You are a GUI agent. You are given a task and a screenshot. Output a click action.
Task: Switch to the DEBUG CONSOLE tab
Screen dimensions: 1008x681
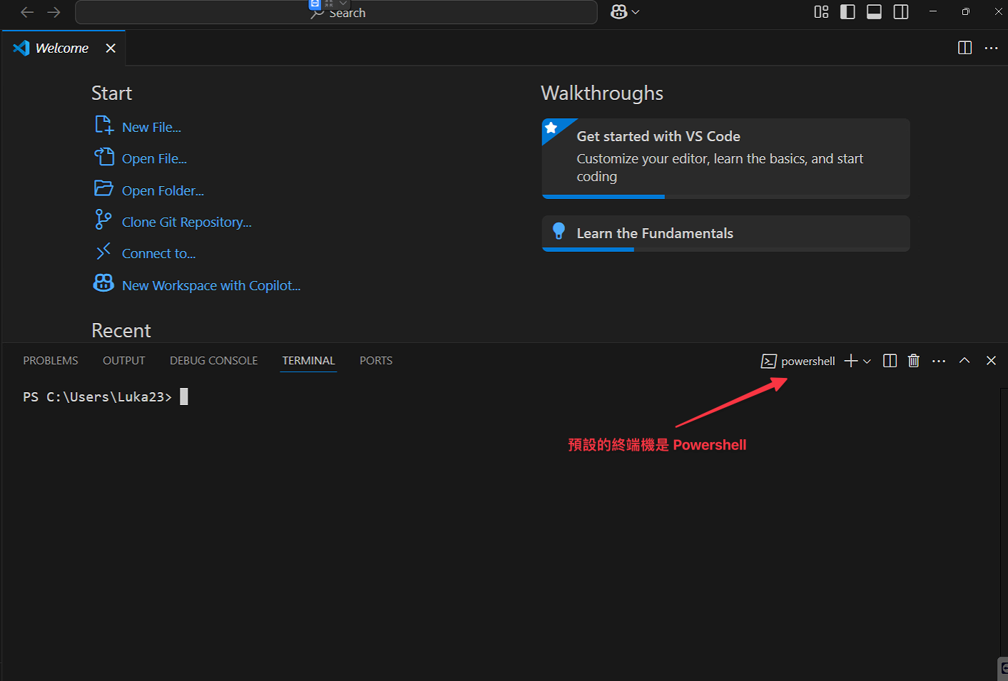214,361
